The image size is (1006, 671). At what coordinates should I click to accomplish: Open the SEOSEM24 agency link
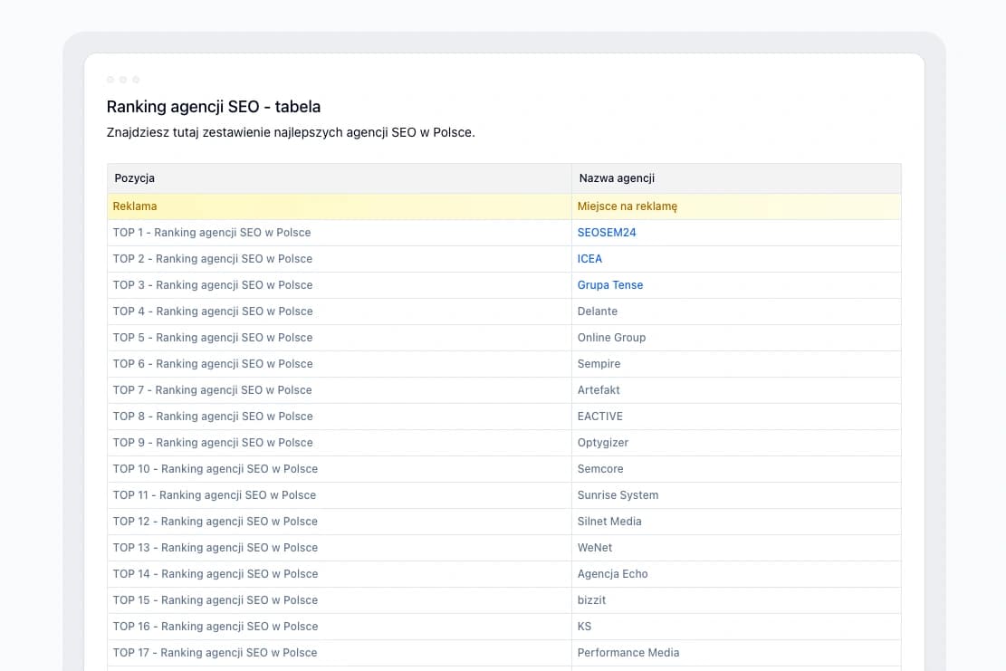pyautogui.click(x=607, y=233)
